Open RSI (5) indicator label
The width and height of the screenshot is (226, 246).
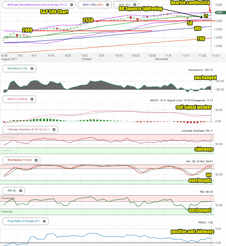tap(12, 190)
